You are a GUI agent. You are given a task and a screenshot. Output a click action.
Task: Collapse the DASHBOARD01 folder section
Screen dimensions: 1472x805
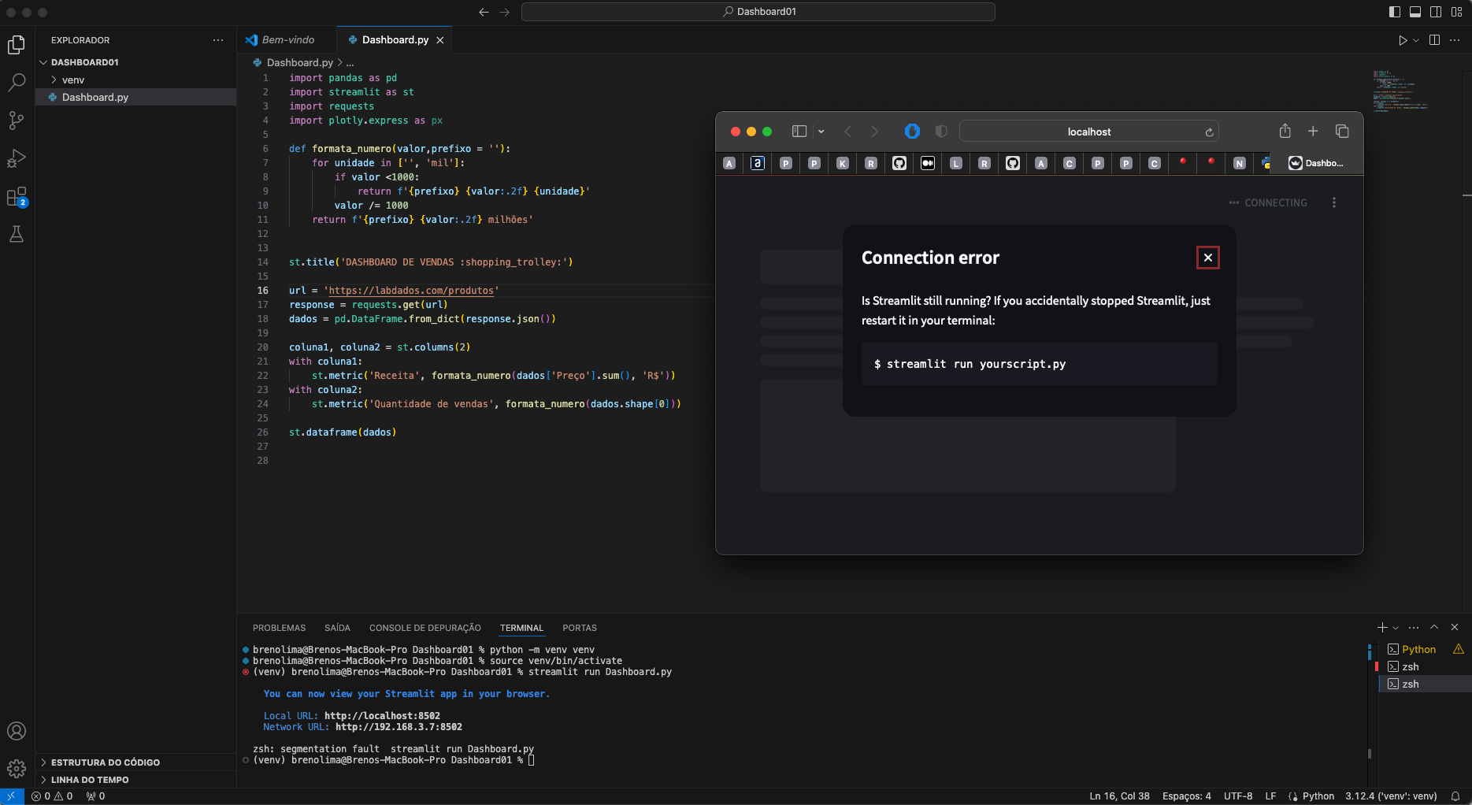84,62
